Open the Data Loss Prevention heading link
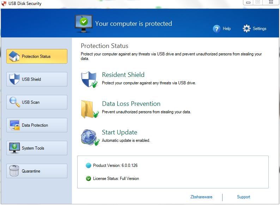Image resolution: width=280 pixels, height=205 pixels. (131, 104)
